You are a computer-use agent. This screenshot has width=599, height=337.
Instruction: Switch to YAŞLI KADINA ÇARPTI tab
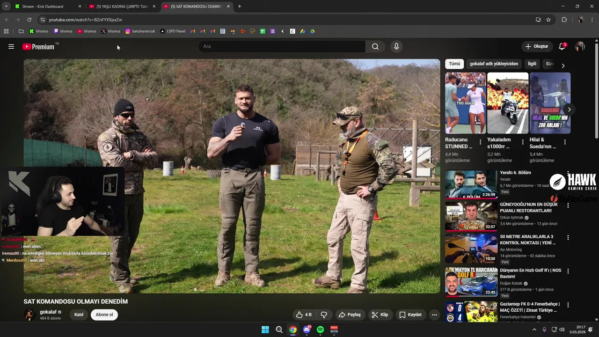[122, 7]
